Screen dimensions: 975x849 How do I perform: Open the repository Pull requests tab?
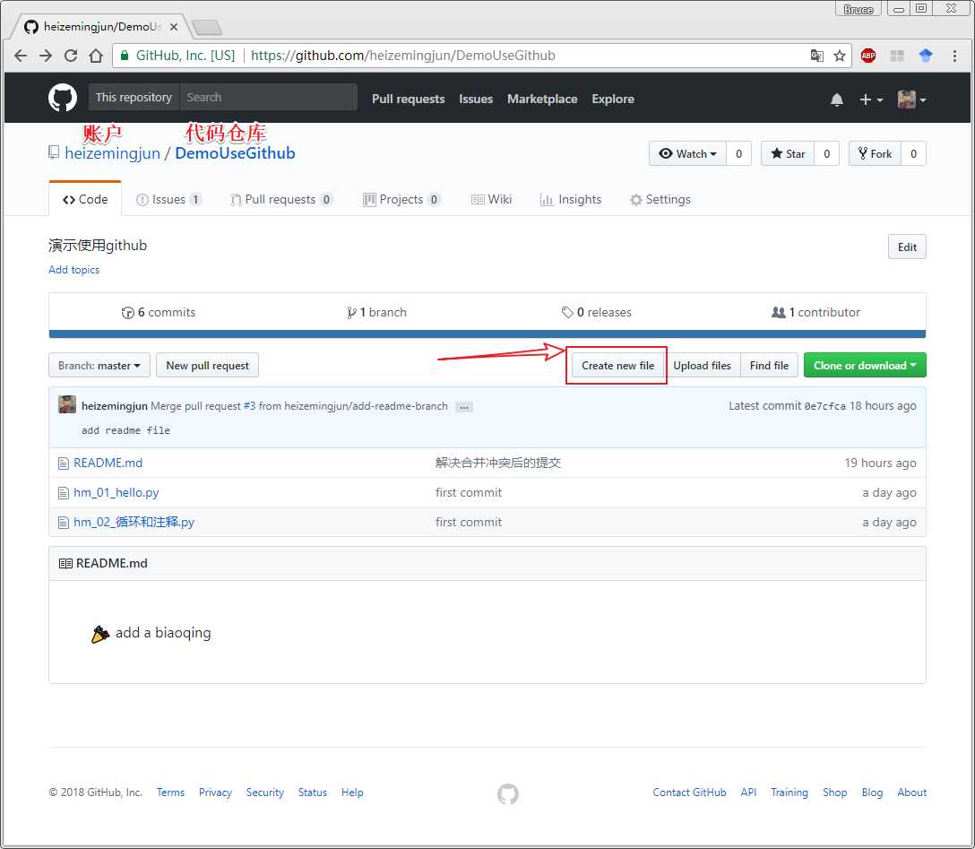click(281, 199)
